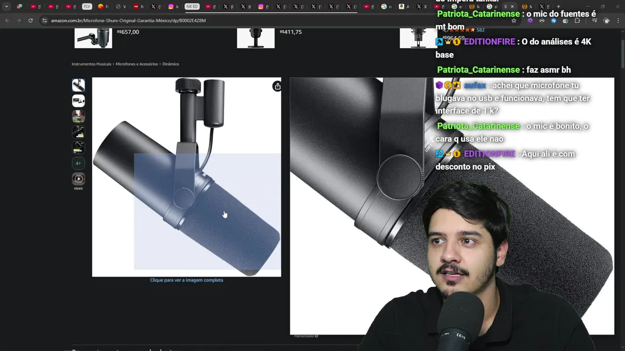Select the second product gallery thumbnail
Image resolution: width=625 pixels, height=351 pixels.
pos(78,101)
